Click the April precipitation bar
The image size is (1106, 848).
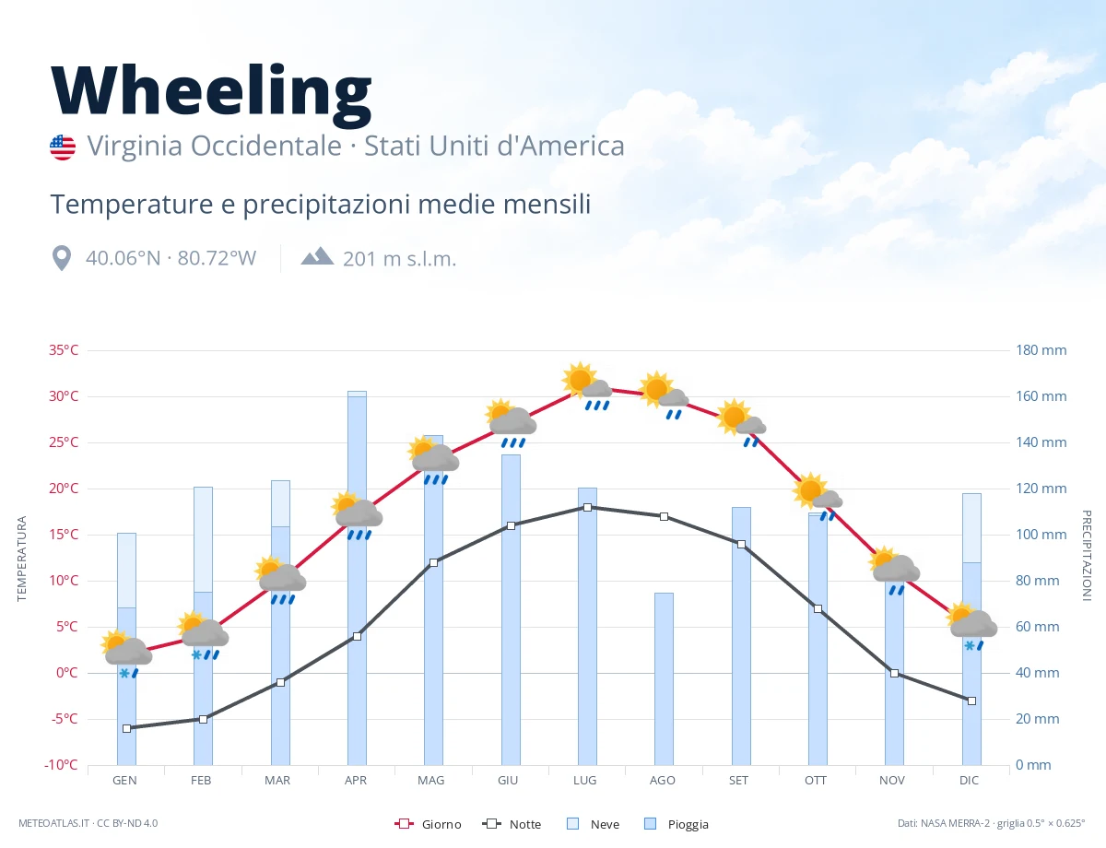tap(357, 578)
